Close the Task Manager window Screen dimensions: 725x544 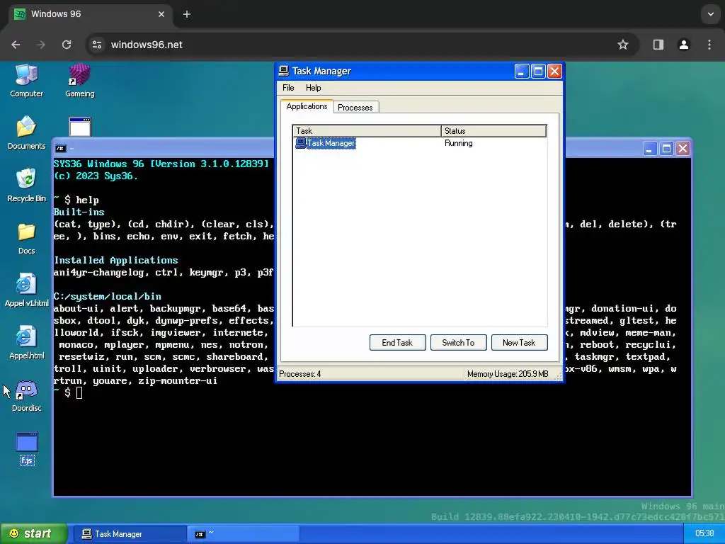click(x=554, y=72)
